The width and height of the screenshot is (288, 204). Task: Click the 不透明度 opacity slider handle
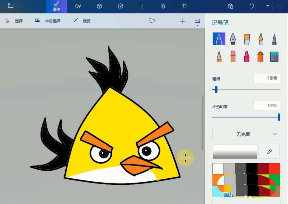[279, 117]
